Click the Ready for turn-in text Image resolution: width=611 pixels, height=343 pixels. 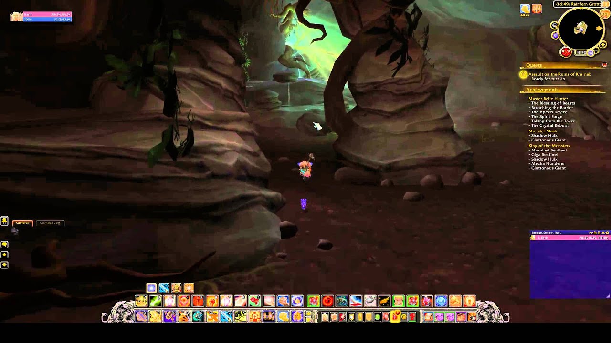[x=548, y=79]
